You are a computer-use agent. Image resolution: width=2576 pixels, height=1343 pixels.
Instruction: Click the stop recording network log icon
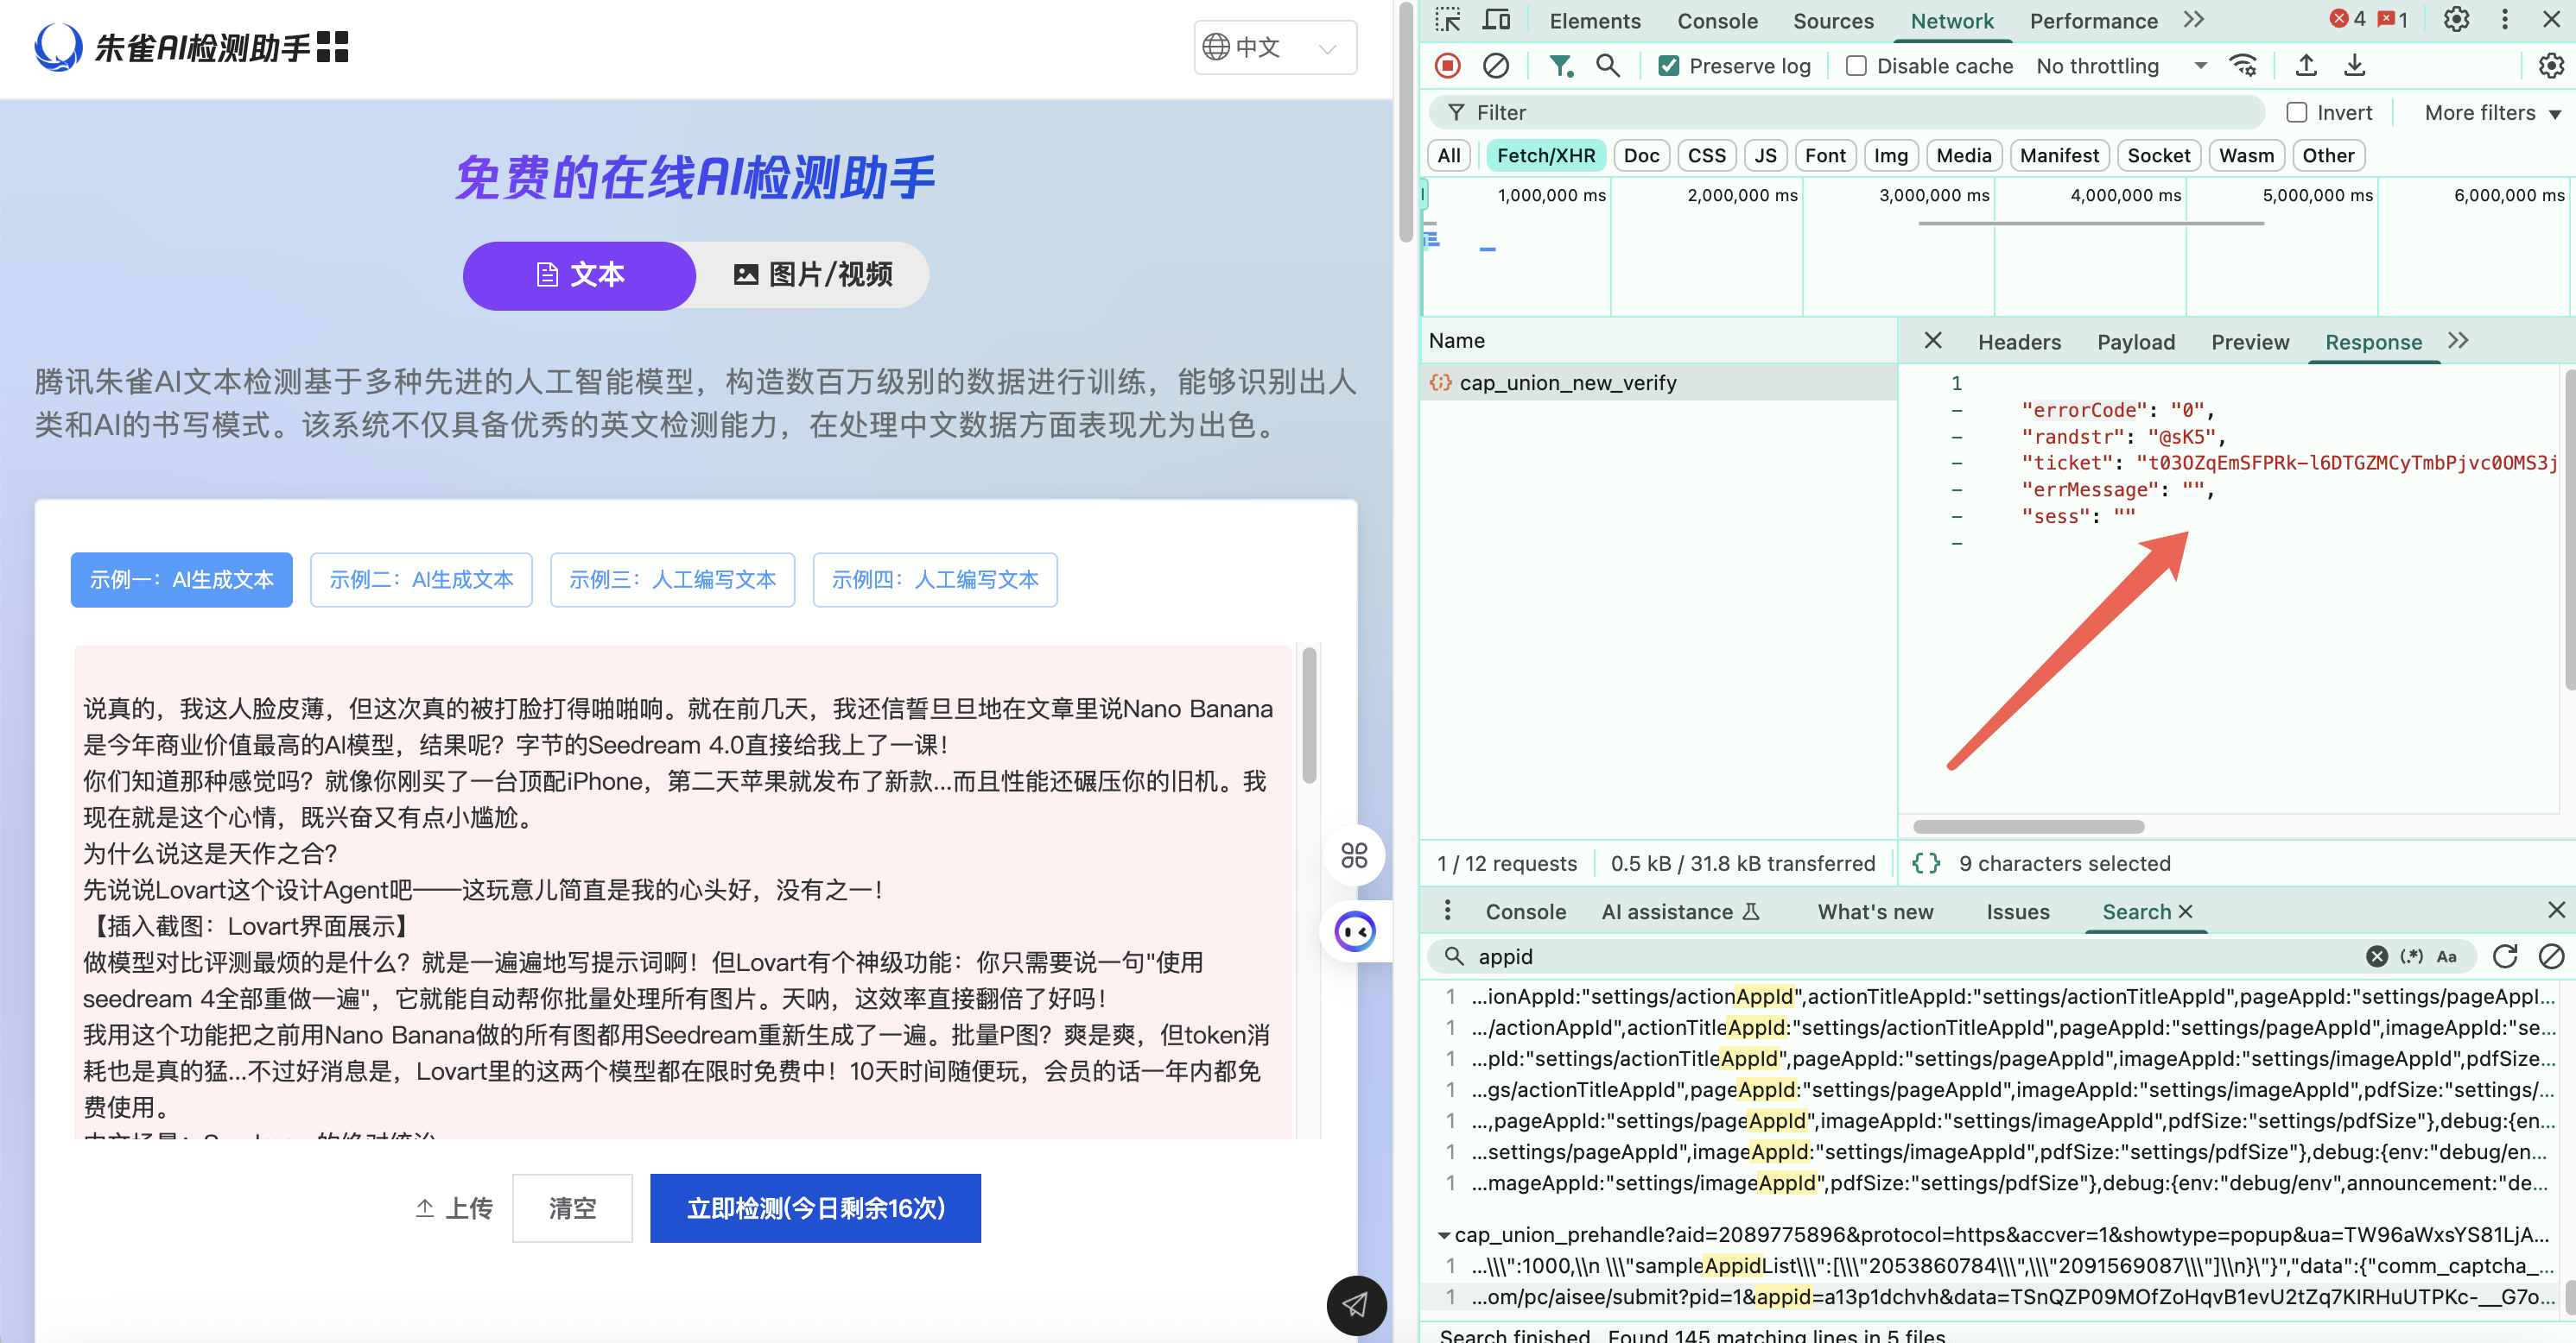tap(1447, 66)
